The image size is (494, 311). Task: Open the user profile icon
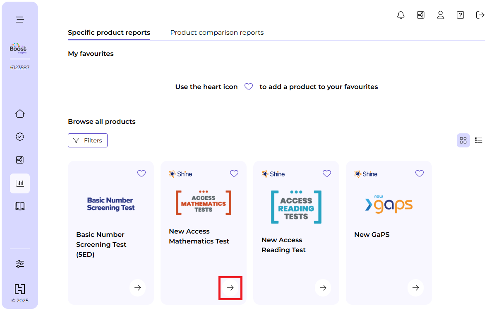440,15
